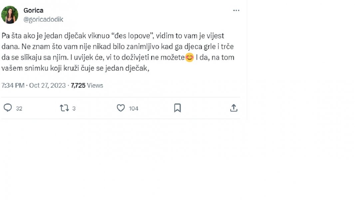Open Gorica's profile via her name
The image size is (355, 200).
tap(33, 10)
